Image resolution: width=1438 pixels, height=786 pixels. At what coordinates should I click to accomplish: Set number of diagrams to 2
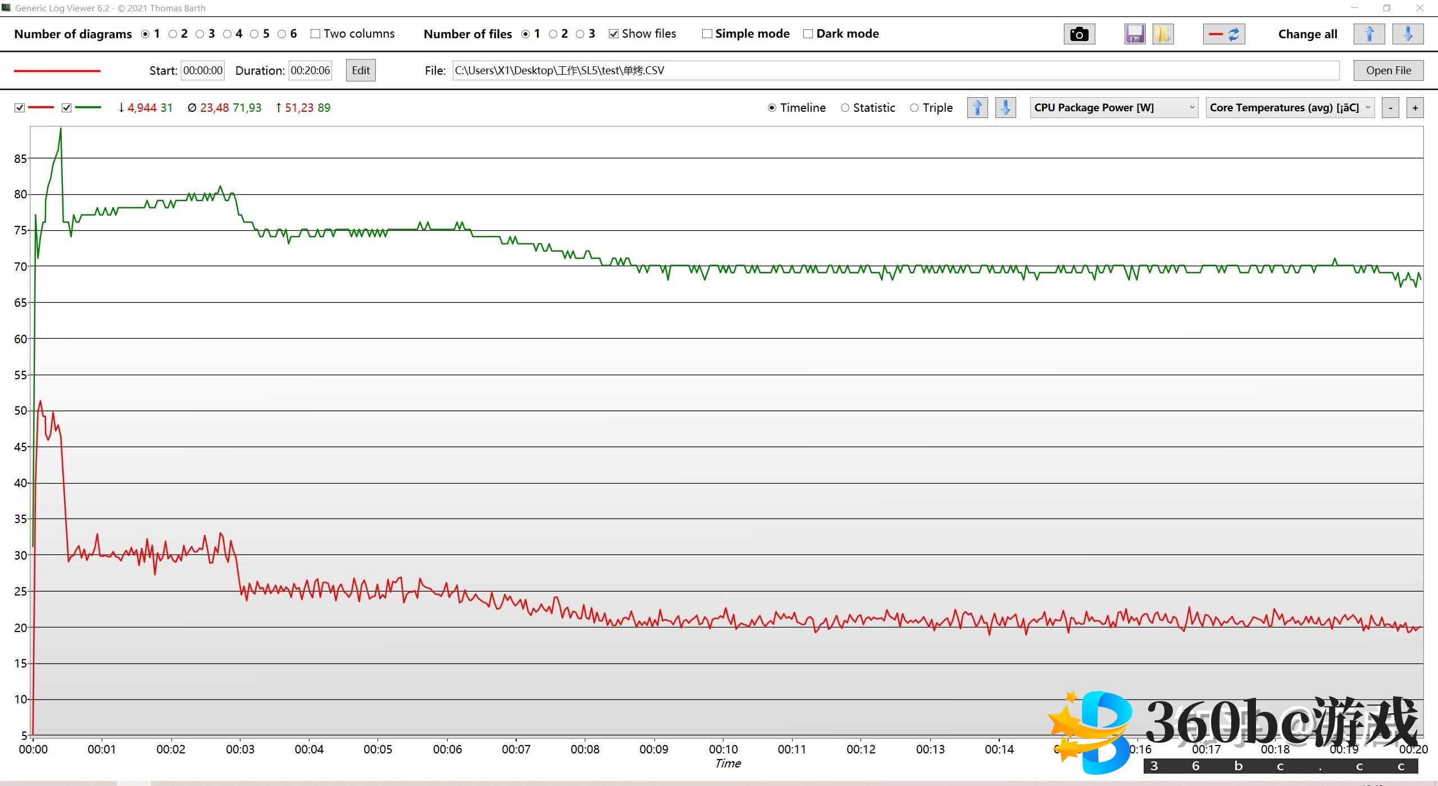point(173,34)
